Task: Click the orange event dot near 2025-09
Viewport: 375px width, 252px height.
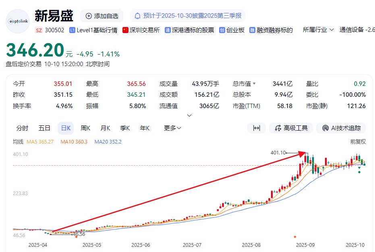Action: (295, 237)
